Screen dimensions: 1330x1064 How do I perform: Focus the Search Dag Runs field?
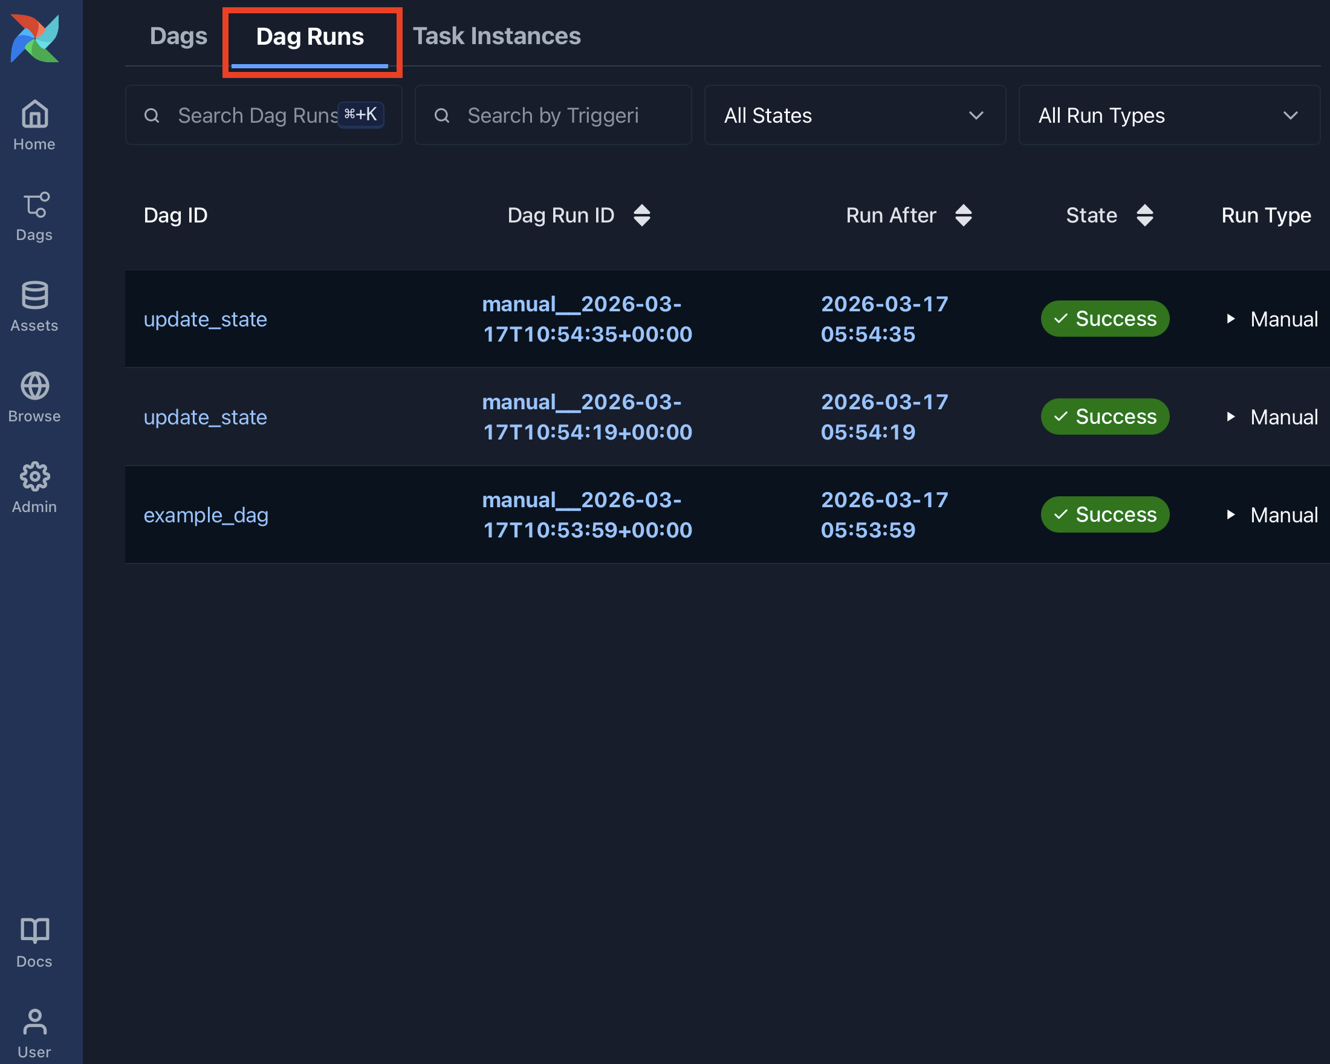[x=264, y=115]
